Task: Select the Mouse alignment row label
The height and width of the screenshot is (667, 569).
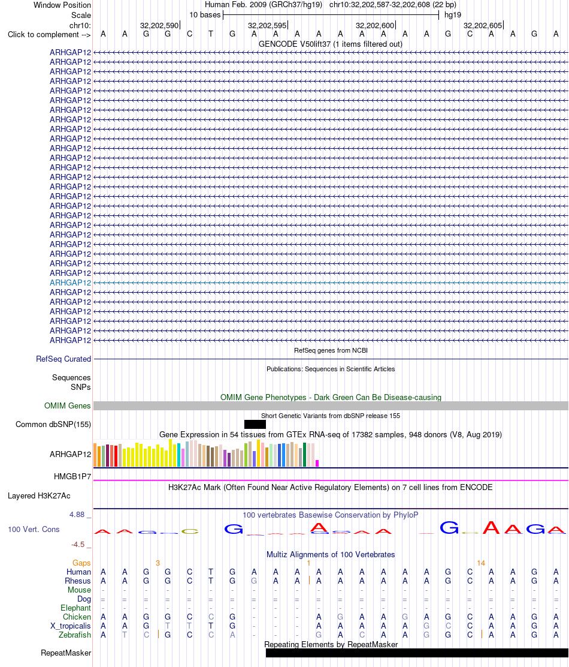Action: click(80, 590)
